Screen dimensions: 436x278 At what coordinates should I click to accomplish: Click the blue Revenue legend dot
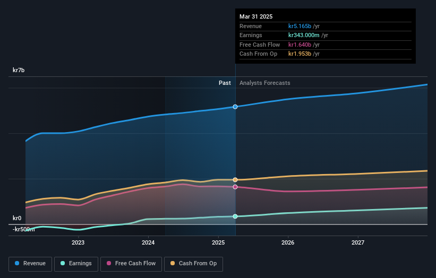(17, 263)
